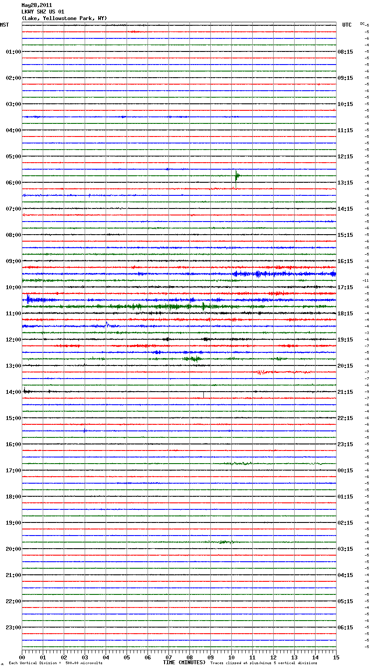Viewport: 371px width, 669px height.
Task: Click minute 15 on the time axis
Action: pos(336,657)
